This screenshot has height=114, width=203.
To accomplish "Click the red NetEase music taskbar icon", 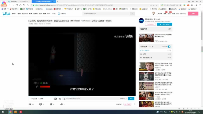I will [x=21, y=112].
